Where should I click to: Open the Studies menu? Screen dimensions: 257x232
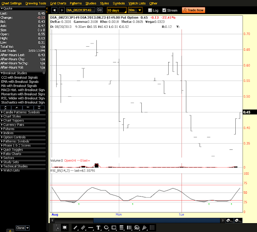tap(91, 3)
